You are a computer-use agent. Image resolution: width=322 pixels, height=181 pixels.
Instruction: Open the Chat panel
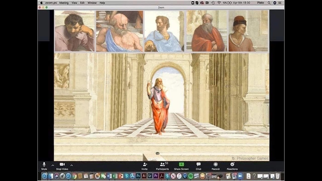pyautogui.click(x=198, y=166)
